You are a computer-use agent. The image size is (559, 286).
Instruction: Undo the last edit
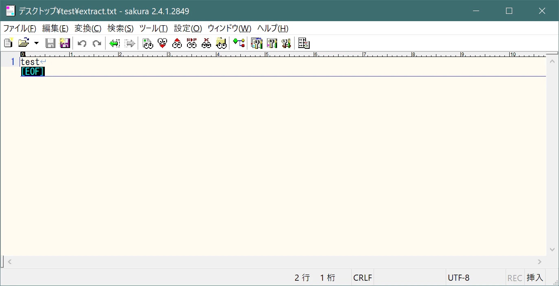(82, 43)
